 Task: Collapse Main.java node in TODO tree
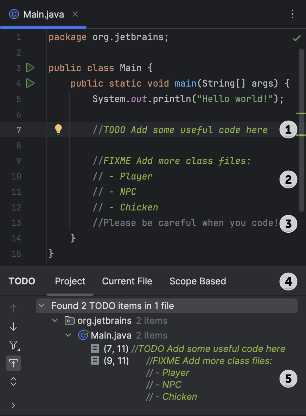(x=68, y=335)
